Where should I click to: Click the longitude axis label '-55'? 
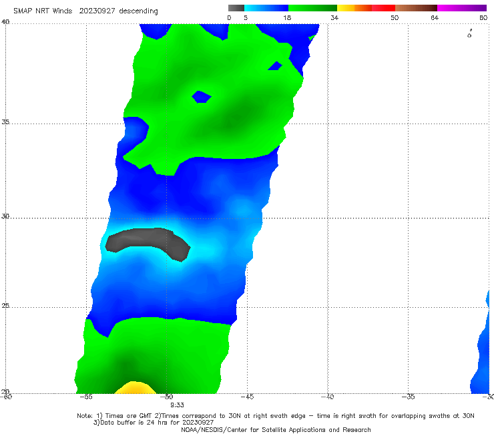86,397
